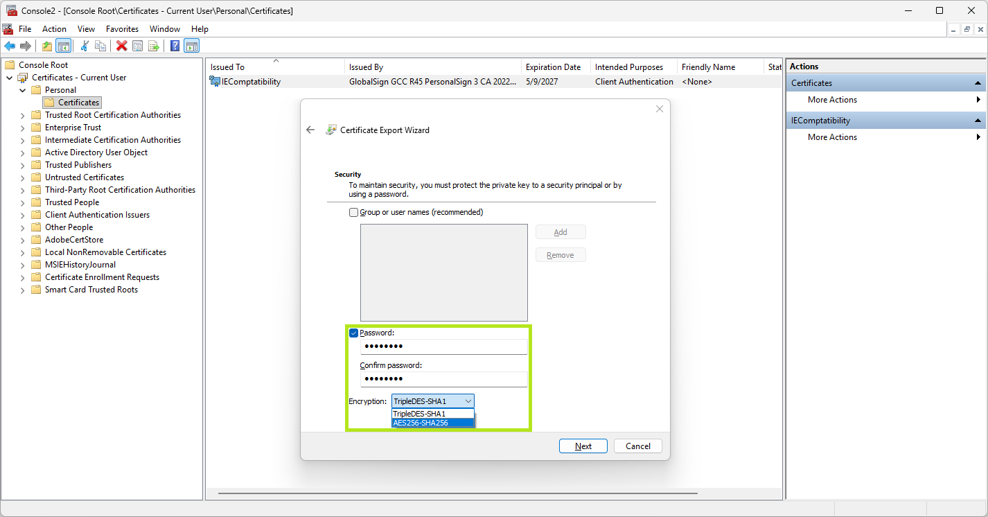The width and height of the screenshot is (988, 517).
Task: Restore the inner MDI console window
Action: (x=967, y=29)
